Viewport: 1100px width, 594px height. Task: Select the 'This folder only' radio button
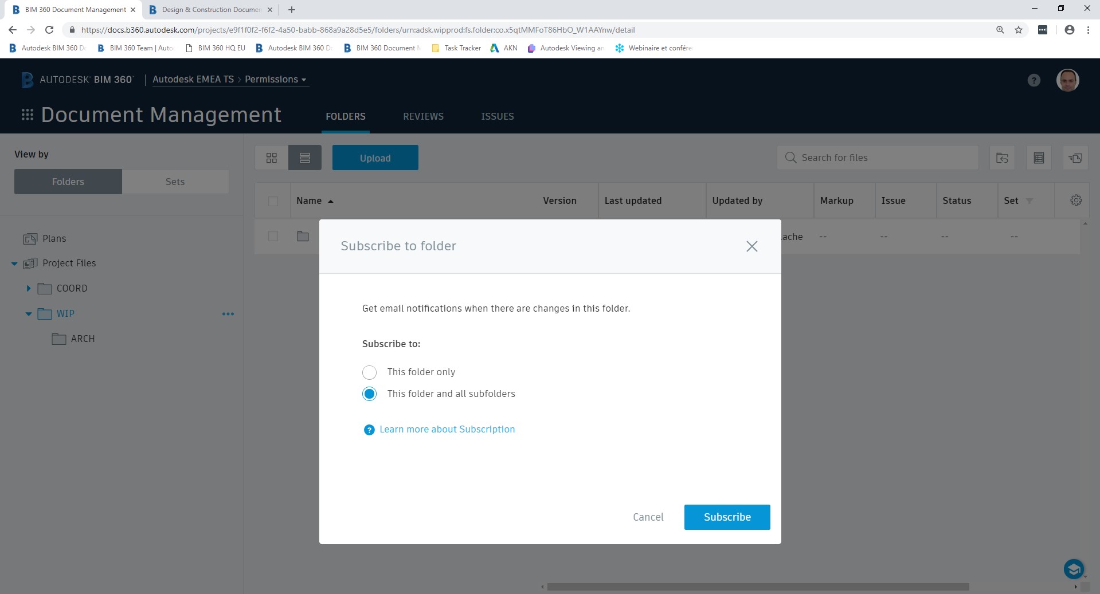(x=369, y=372)
